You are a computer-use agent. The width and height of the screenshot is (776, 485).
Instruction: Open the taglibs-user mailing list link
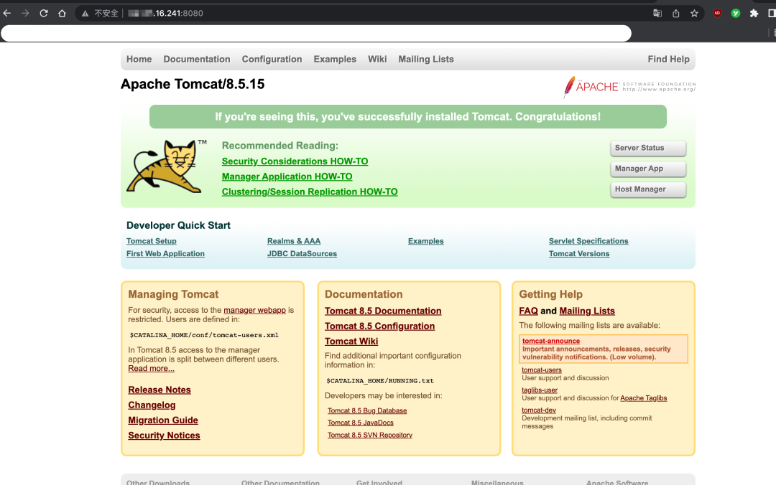point(540,390)
